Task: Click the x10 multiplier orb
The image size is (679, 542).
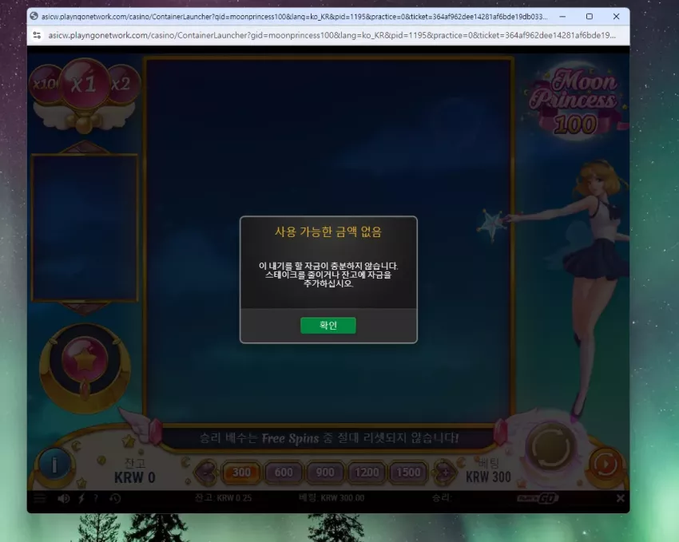Action: [x=45, y=84]
